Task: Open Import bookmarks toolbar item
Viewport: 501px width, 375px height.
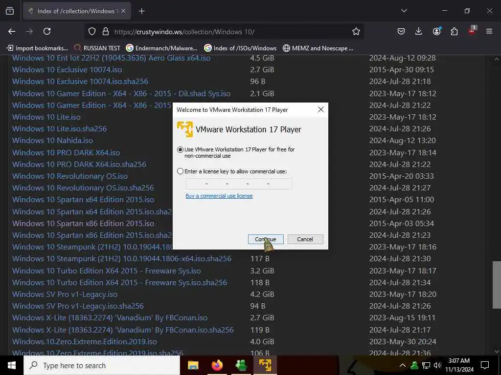Action: [37, 48]
